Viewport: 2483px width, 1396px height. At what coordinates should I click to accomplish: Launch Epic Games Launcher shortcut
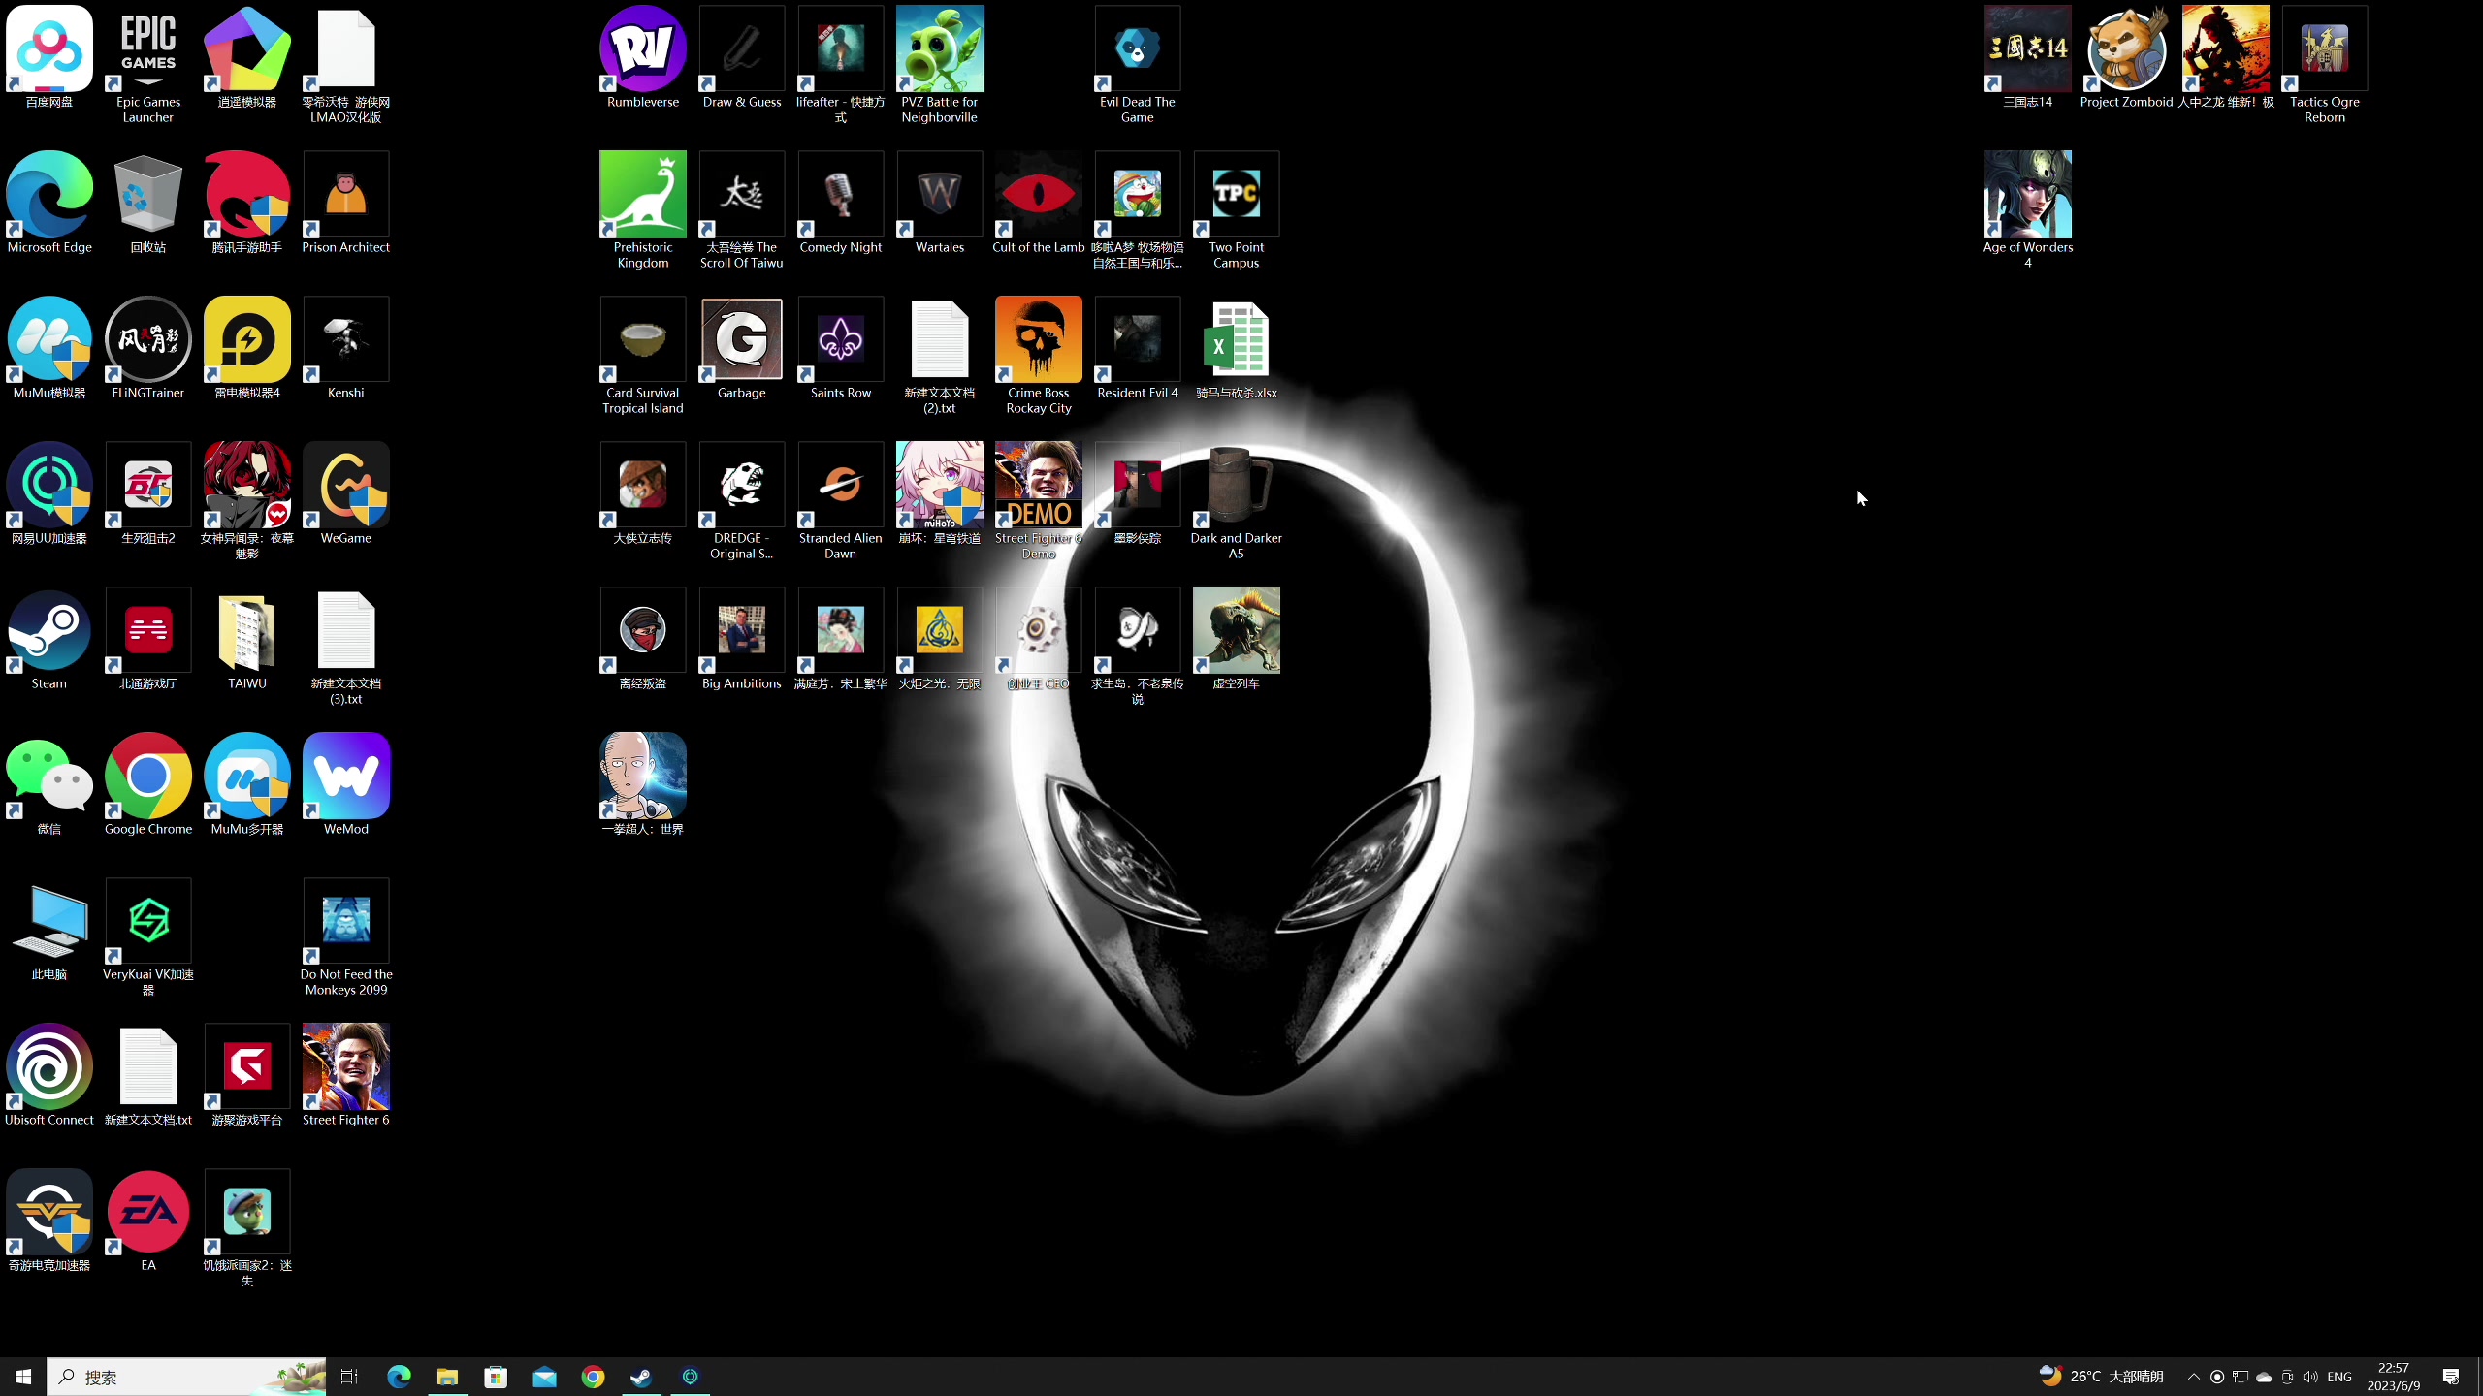(148, 66)
